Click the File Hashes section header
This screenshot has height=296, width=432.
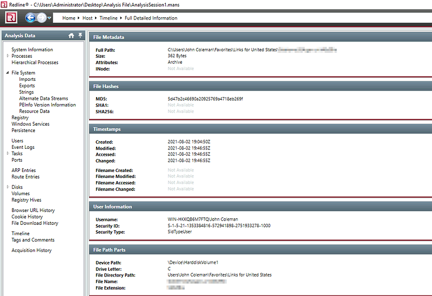[260, 86]
